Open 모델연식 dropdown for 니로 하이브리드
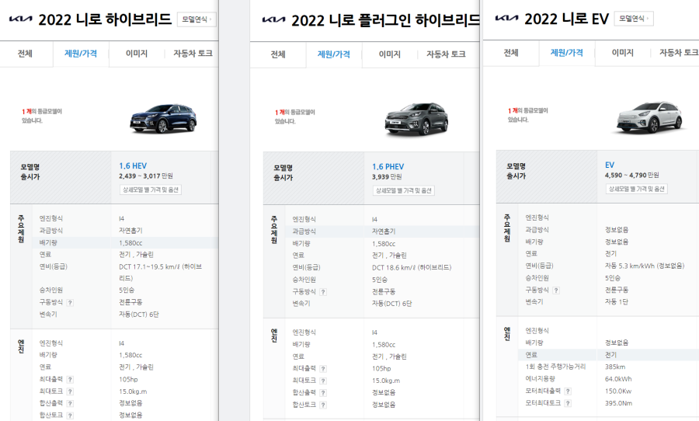699x421 pixels. pyautogui.click(x=196, y=19)
